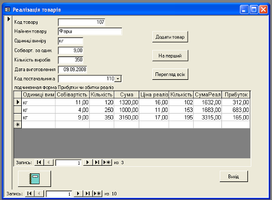
Task: Go to first record in subform navigator
Action: [x=39, y=162]
